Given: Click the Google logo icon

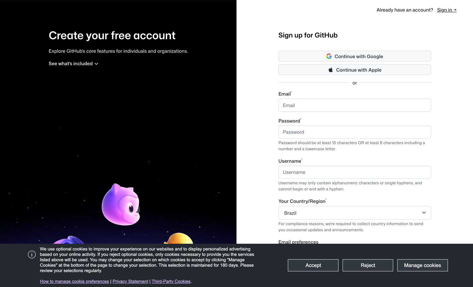Looking at the screenshot, I should [329, 56].
